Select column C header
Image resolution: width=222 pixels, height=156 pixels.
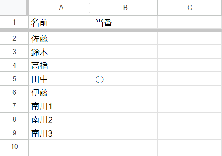tap(190, 8)
